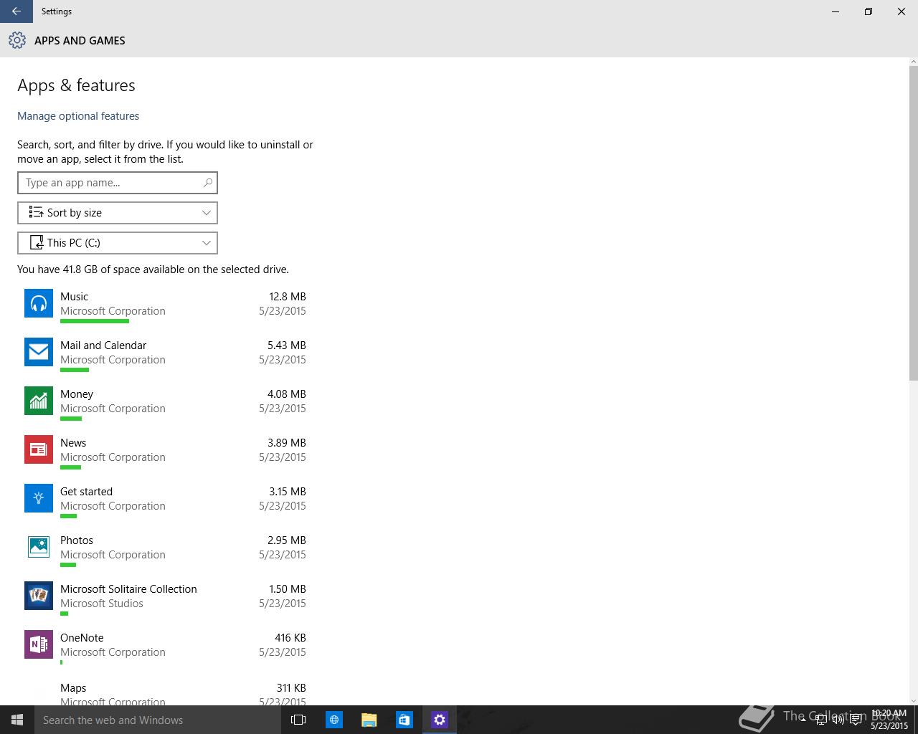This screenshot has width=918, height=734.
Task: Click the Microsoft Studios publisher text
Action: [x=102, y=604]
